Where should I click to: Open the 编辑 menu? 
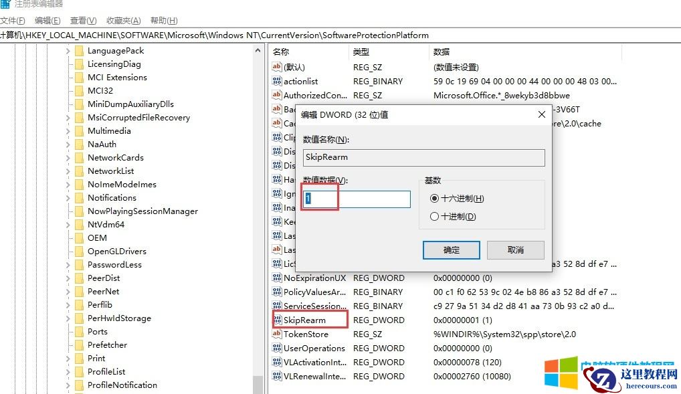click(x=46, y=20)
